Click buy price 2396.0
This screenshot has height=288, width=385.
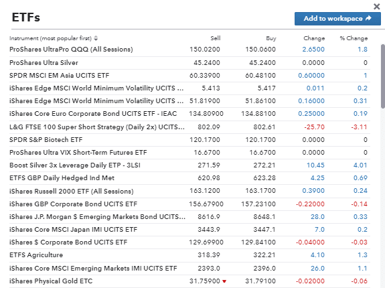pos(264,268)
